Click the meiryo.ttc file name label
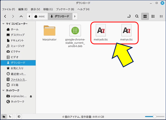 pos(126,39)
